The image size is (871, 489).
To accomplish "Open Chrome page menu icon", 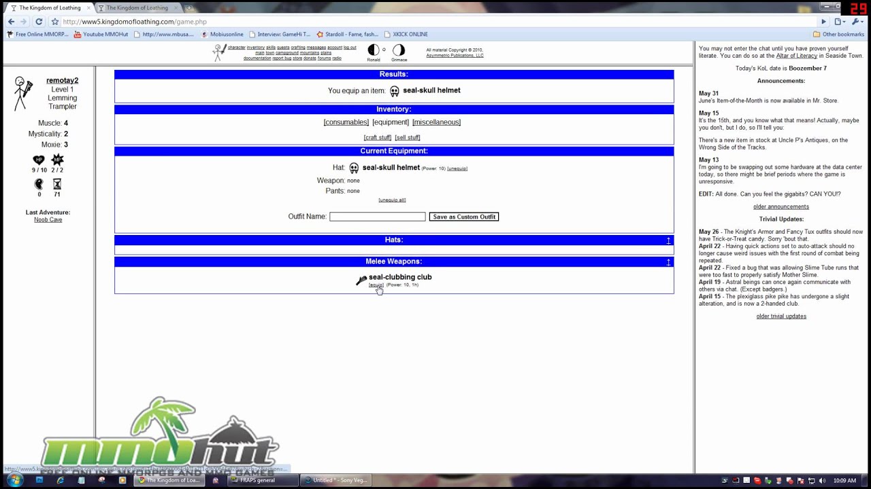I will pos(839,22).
